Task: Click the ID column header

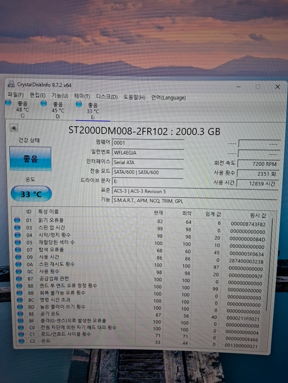Action: point(29,211)
